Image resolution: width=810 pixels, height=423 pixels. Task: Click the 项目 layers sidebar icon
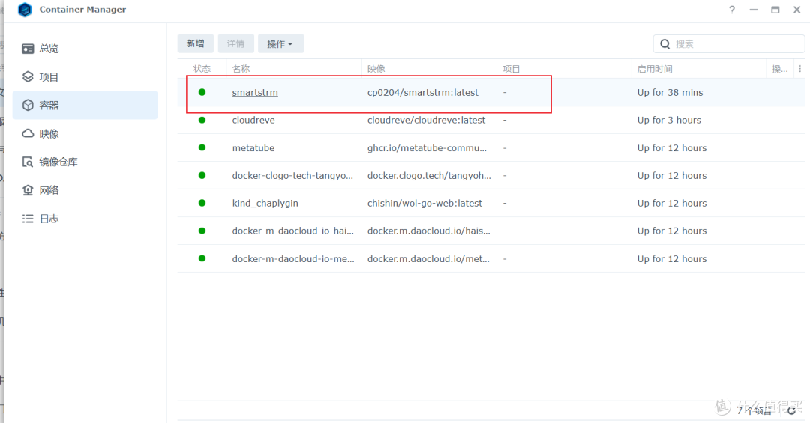click(x=28, y=77)
